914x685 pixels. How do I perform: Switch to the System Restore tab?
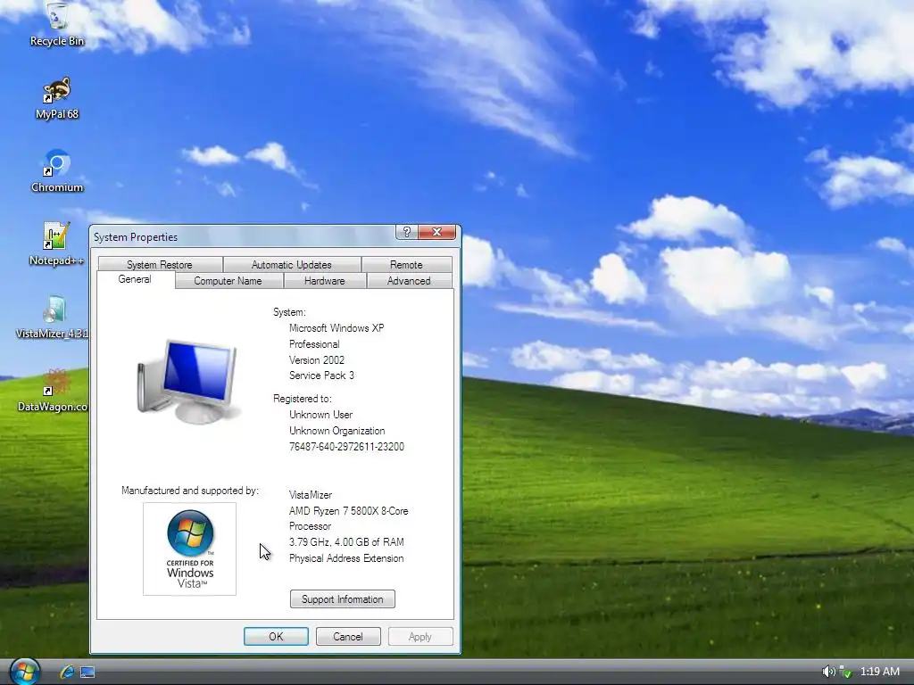(160, 264)
